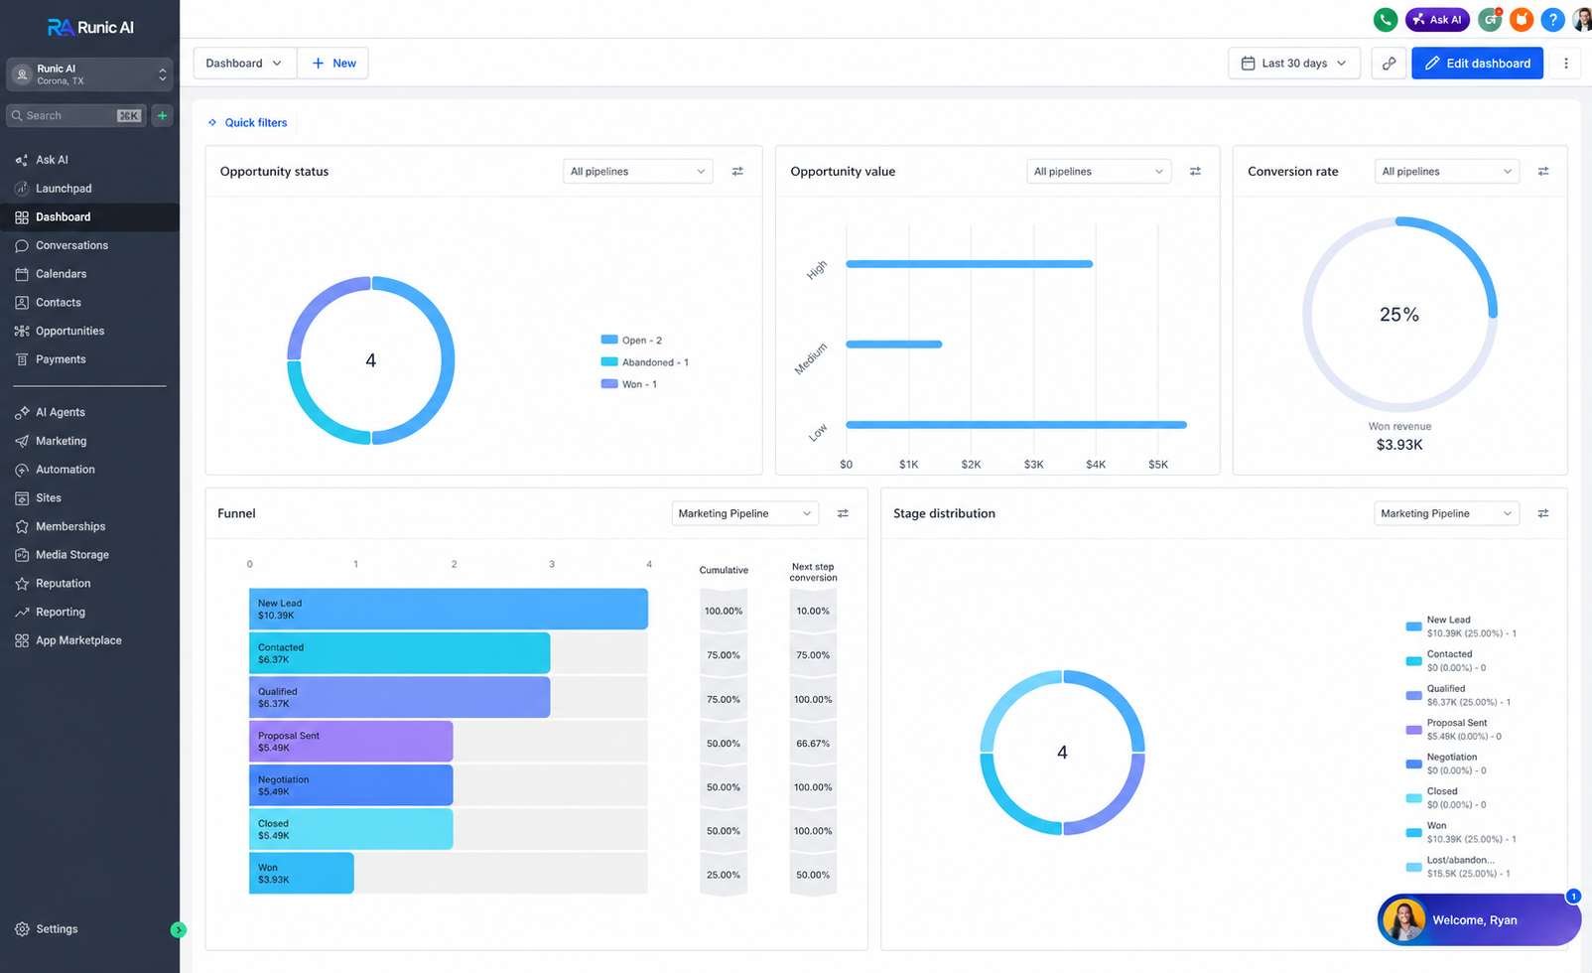Viewport: 1592px width, 973px height.
Task: Click the Runic AI logo
Action: point(89,27)
